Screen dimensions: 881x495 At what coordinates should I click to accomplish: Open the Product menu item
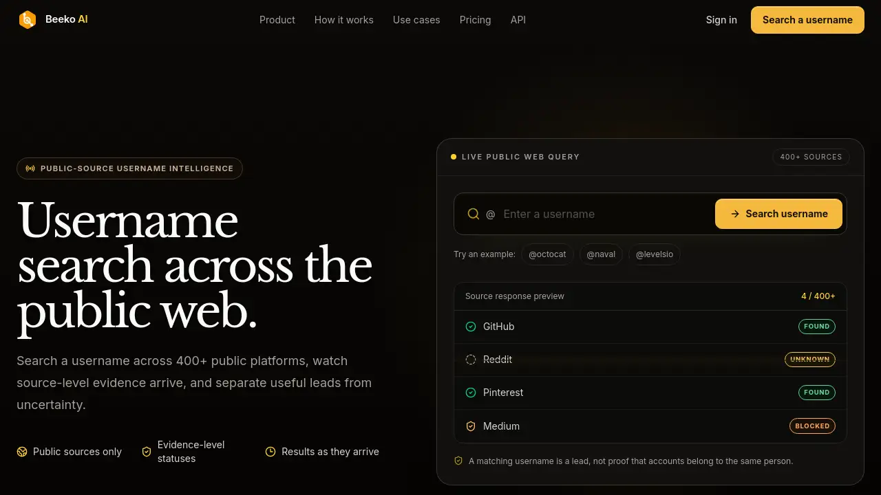click(277, 20)
